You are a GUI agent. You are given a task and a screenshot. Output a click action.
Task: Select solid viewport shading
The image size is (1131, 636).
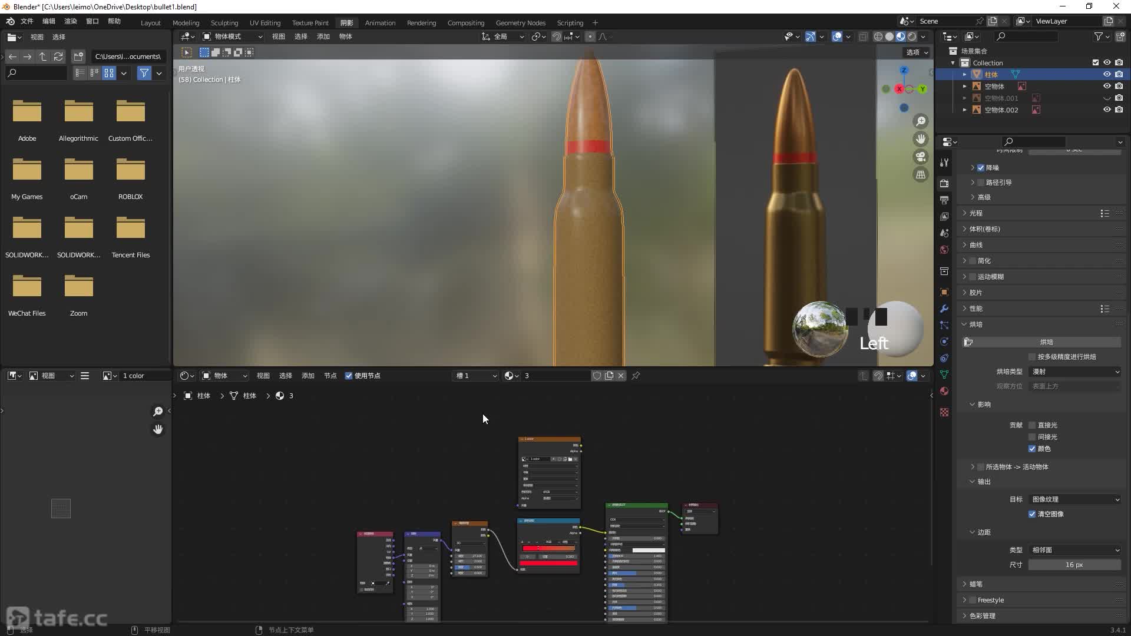[889, 37]
